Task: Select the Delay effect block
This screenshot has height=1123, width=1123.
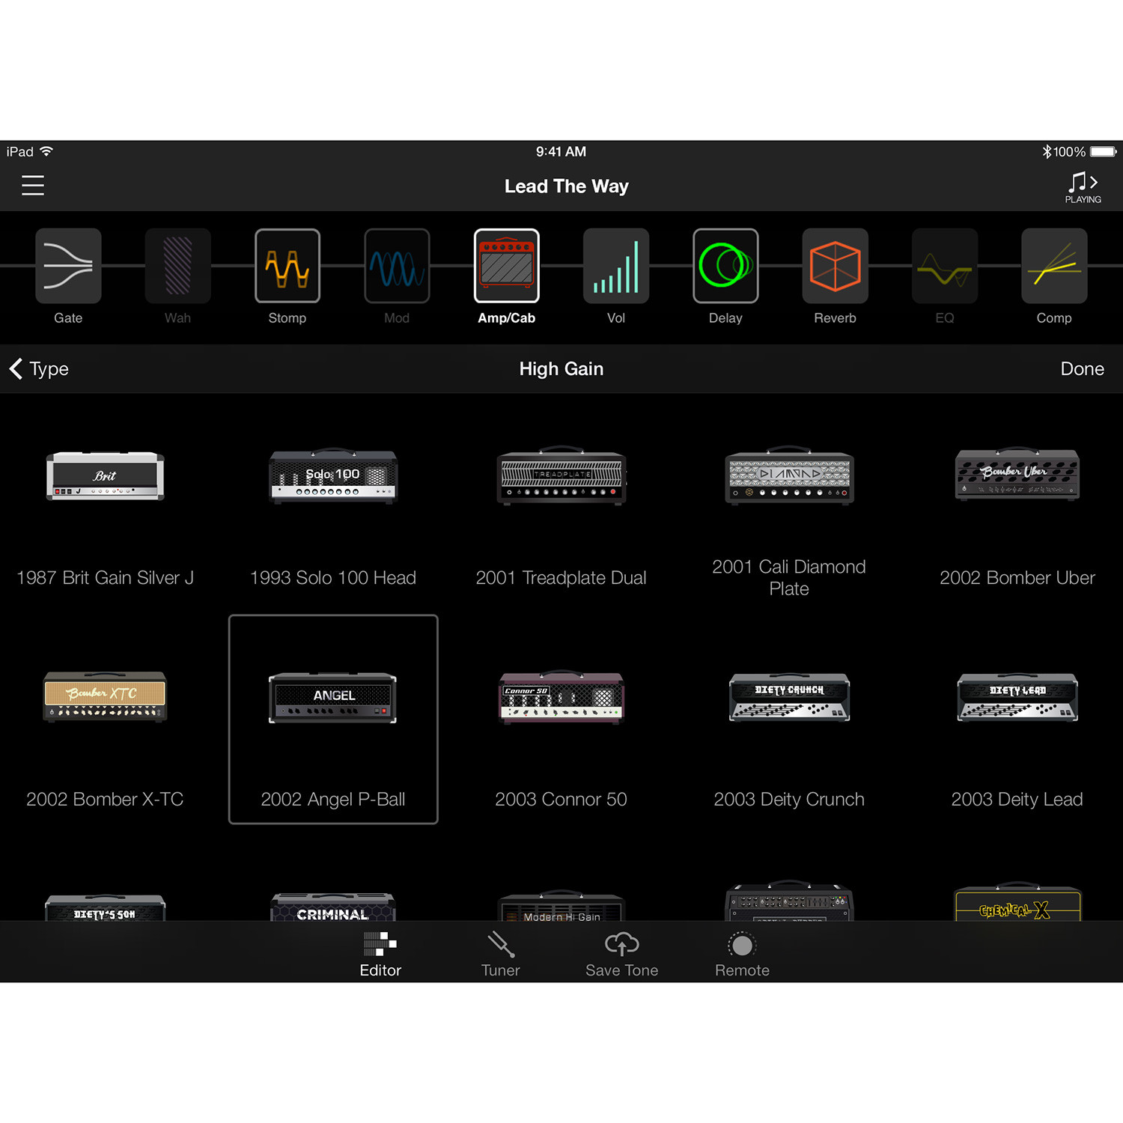Action: point(725,266)
